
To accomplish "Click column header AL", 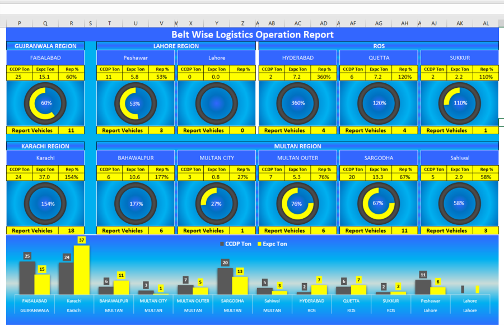I will 486,23.
